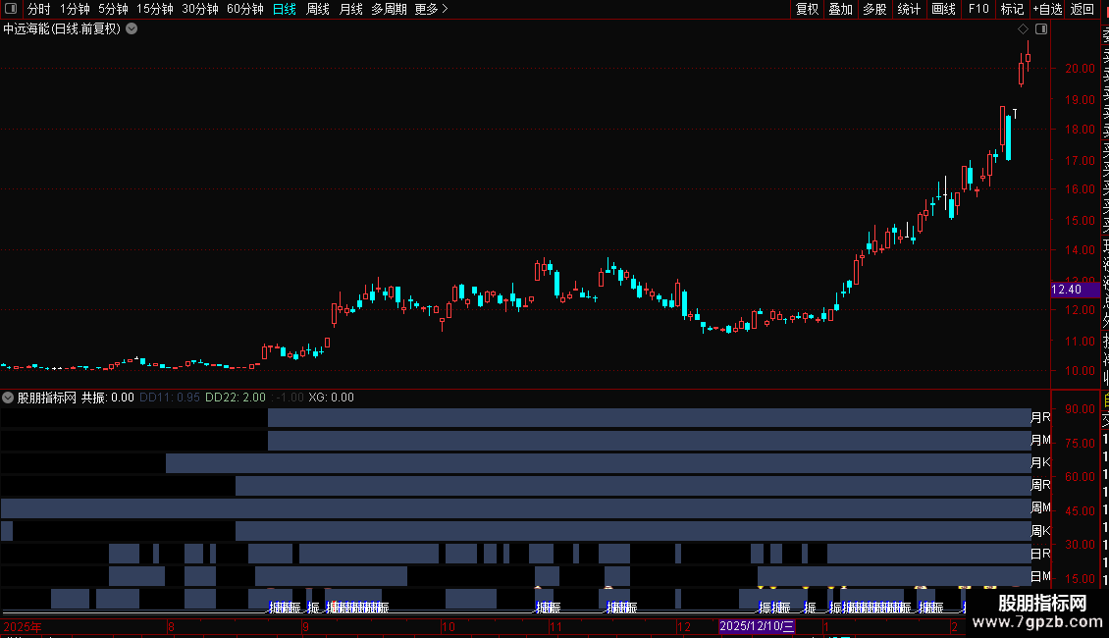
Task: Open the 复权 adjustment menu
Action: pos(807,9)
